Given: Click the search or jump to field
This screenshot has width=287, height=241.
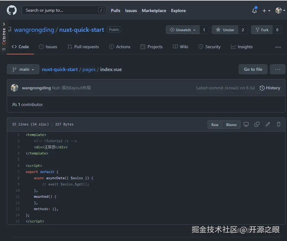Looking at the screenshot, I should click(64, 10).
